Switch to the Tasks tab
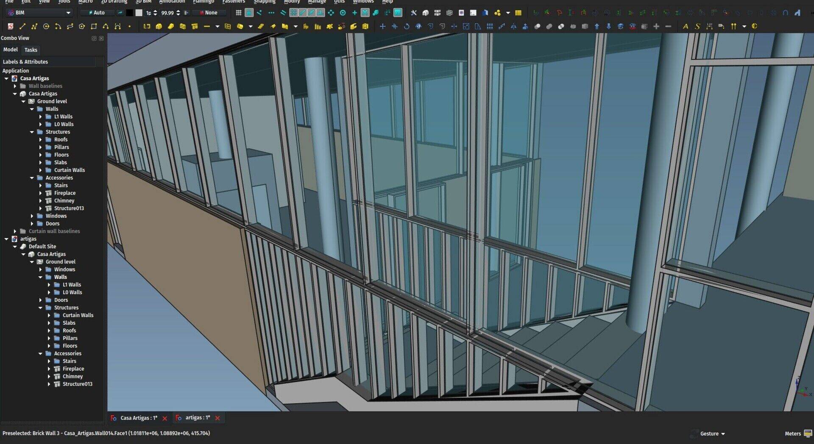814x444 pixels. click(31, 50)
